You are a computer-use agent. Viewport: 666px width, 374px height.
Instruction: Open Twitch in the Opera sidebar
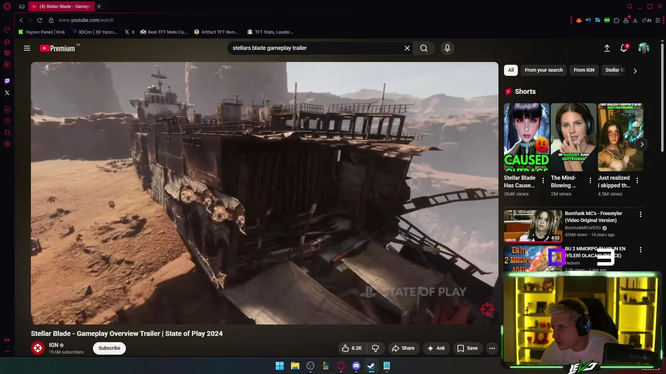[7, 81]
